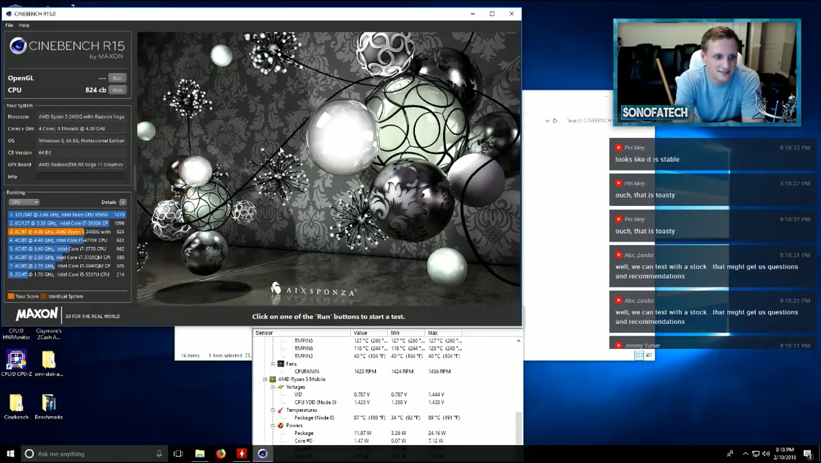This screenshot has height=463, width=821.
Task: Run the OpenGL benchmark test
Action: tap(117, 78)
